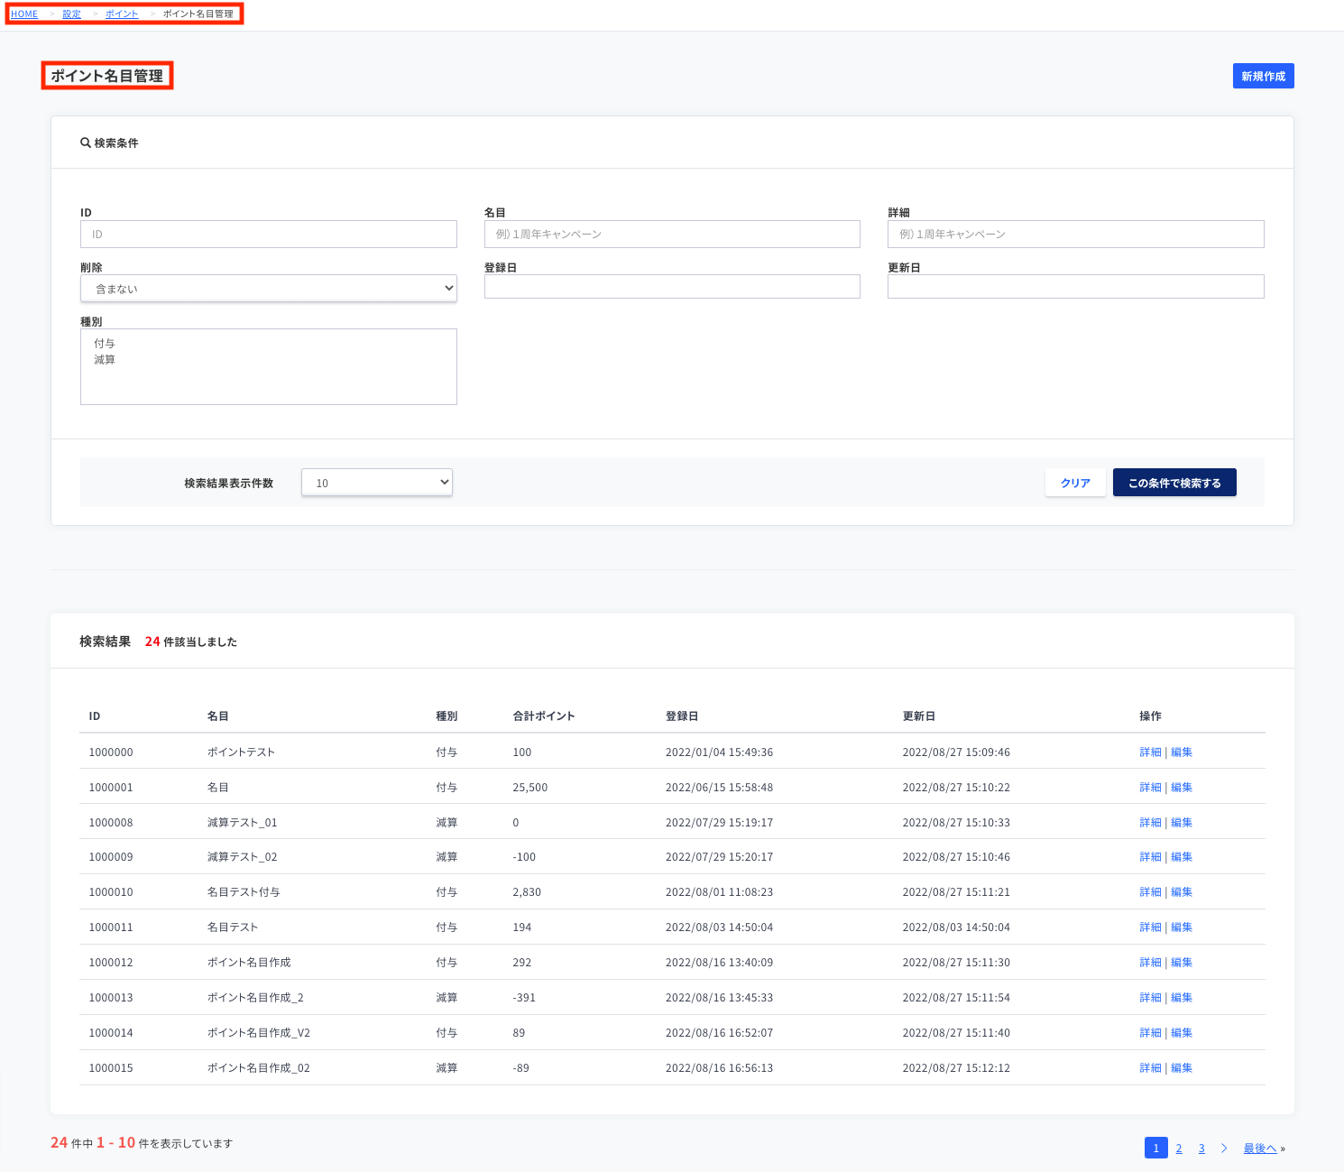1344x1172 pixels.
Task: Click the next page chevron in pagination
Action: [1224, 1149]
